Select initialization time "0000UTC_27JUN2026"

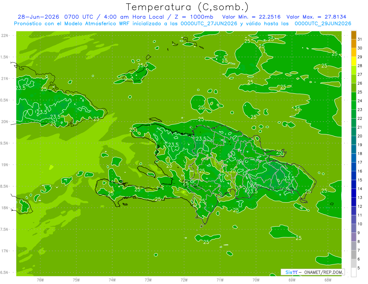click(209, 24)
